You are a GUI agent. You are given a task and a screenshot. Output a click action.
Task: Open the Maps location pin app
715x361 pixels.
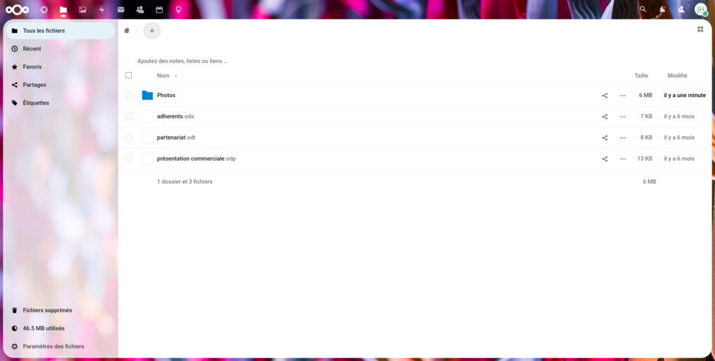pos(178,10)
